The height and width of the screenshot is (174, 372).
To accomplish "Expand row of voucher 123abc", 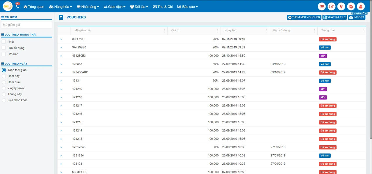I will 61,64.
